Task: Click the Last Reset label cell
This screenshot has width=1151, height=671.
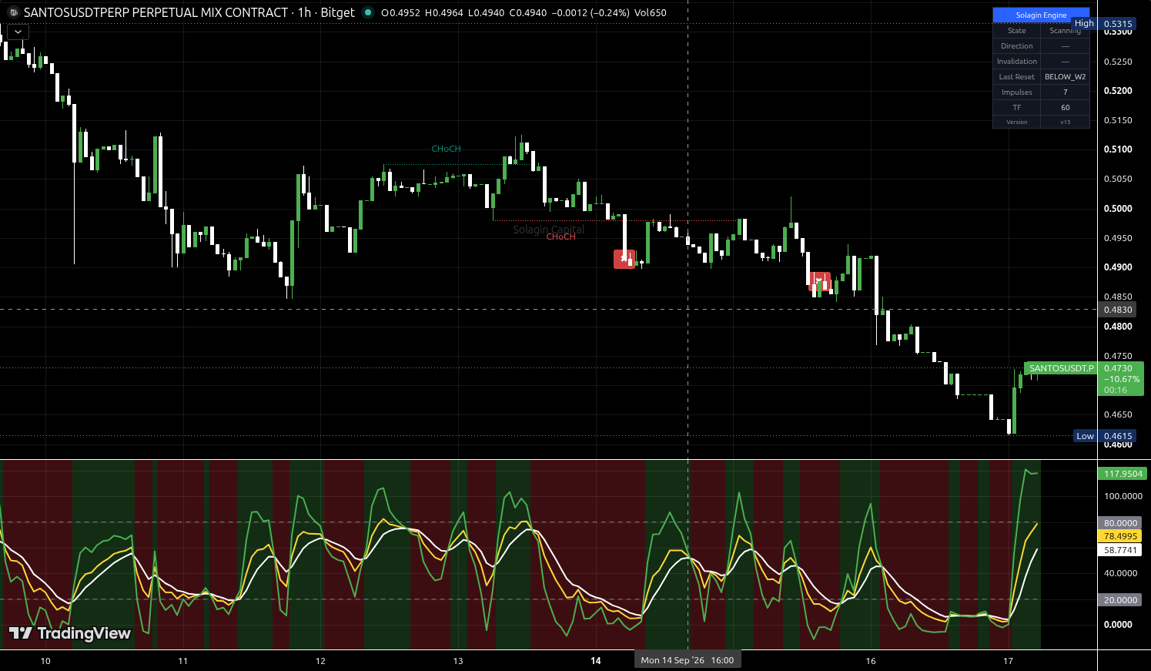Action: 1016,77
